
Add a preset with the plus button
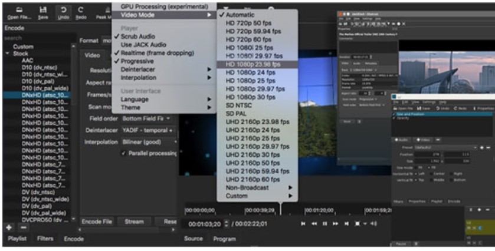9,227
